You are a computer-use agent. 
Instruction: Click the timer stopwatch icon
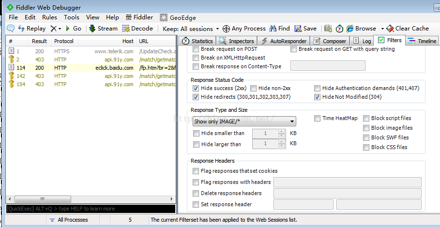click(339, 29)
